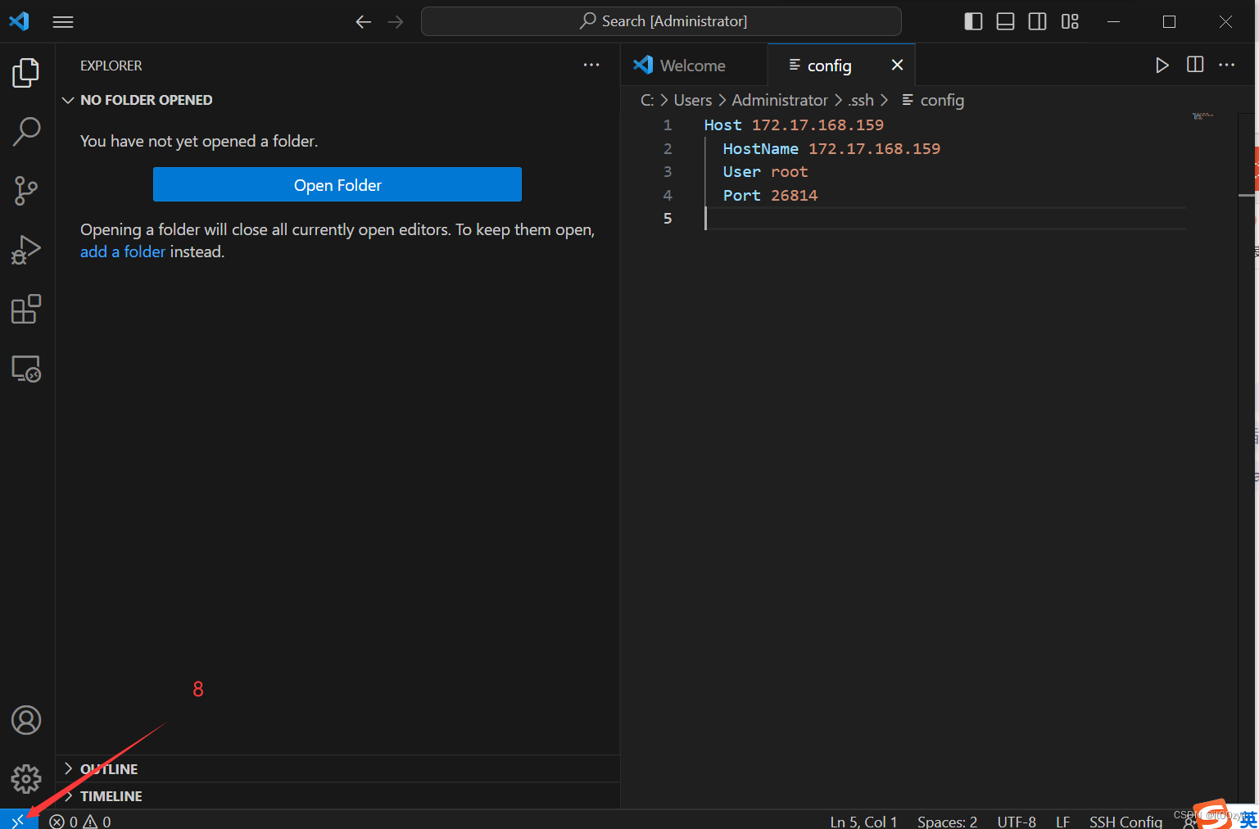Click the EXPLORER panel title
Image resolution: width=1259 pixels, height=829 pixels.
point(111,66)
